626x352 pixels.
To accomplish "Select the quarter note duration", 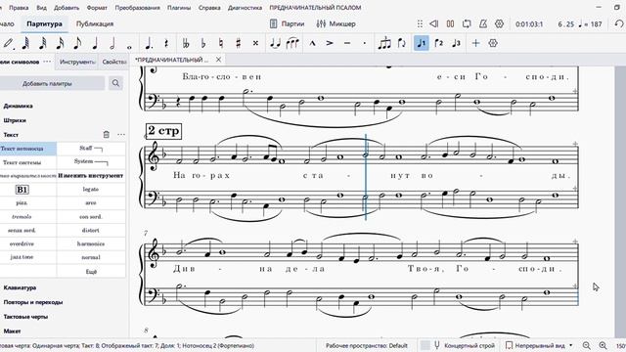I will (95, 43).
